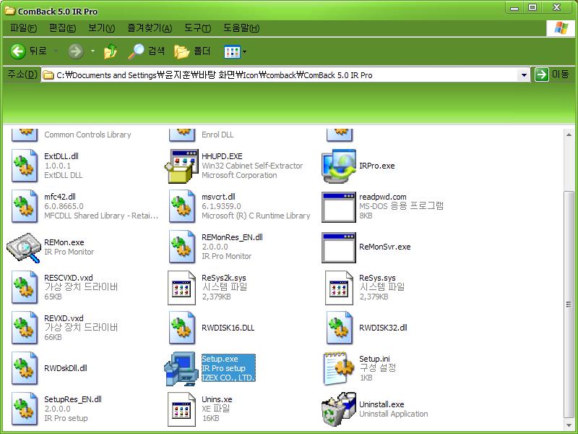The height and width of the screenshot is (434, 578).
Task: Open the 도움말(H) menu
Action: (x=241, y=28)
